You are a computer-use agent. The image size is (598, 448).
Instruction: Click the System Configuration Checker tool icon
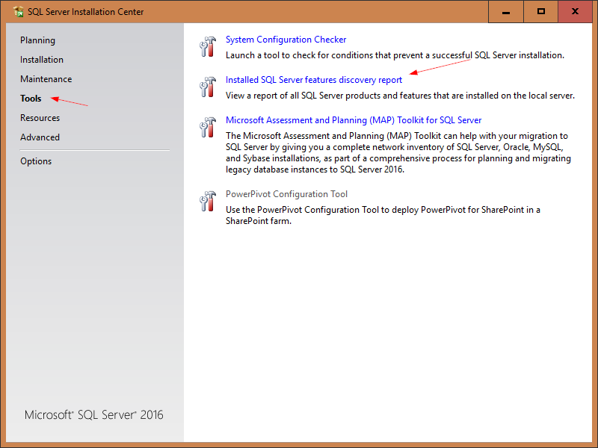coord(207,46)
